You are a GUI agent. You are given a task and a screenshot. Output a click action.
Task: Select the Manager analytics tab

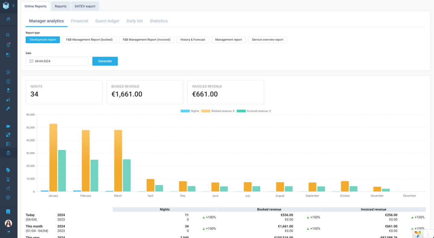tap(46, 21)
